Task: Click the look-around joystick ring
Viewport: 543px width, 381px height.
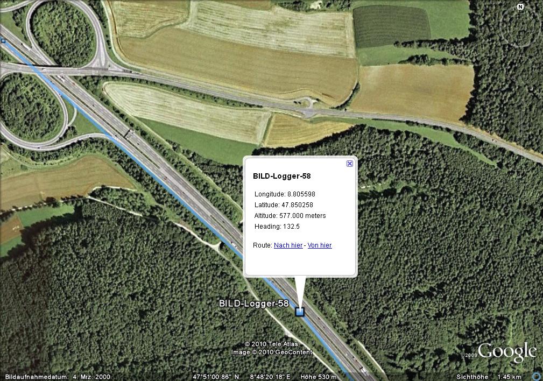Action: pos(520,27)
